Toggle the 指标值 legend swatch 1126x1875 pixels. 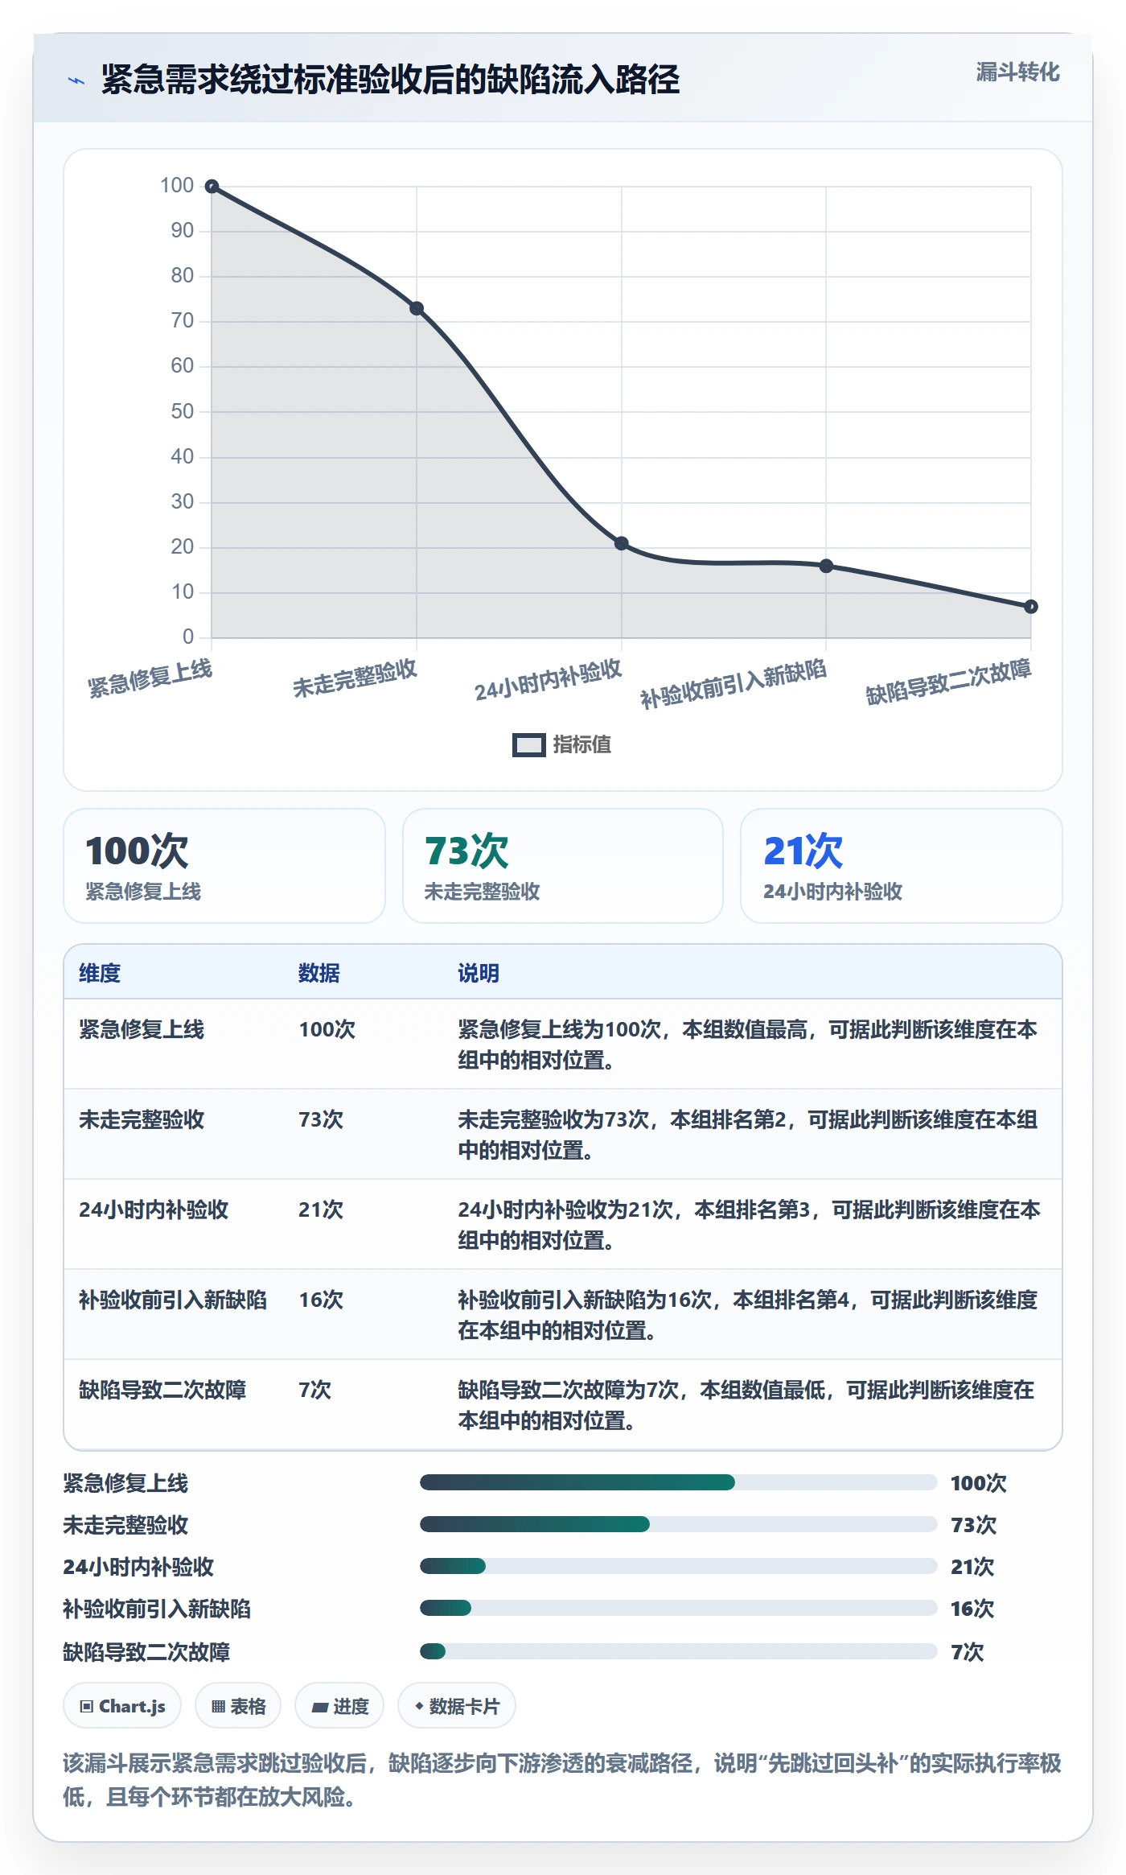pyautogui.click(x=528, y=745)
